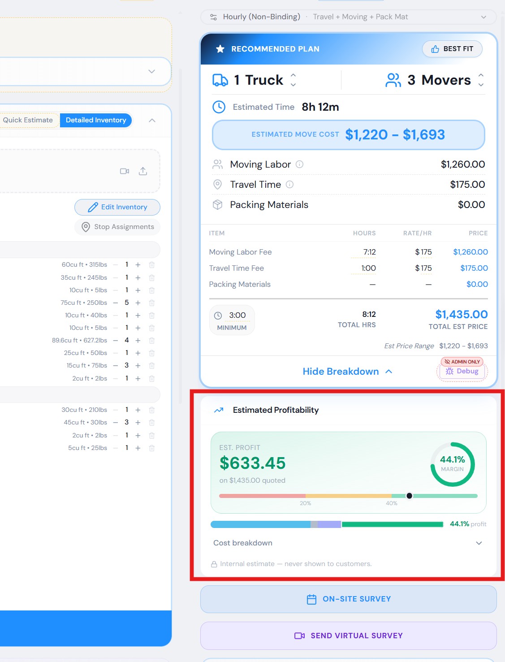The width and height of the screenshot is (505, 662).
Task: Delete the 5cu ft • 25lbs item
Action: [x=152, y=448]
